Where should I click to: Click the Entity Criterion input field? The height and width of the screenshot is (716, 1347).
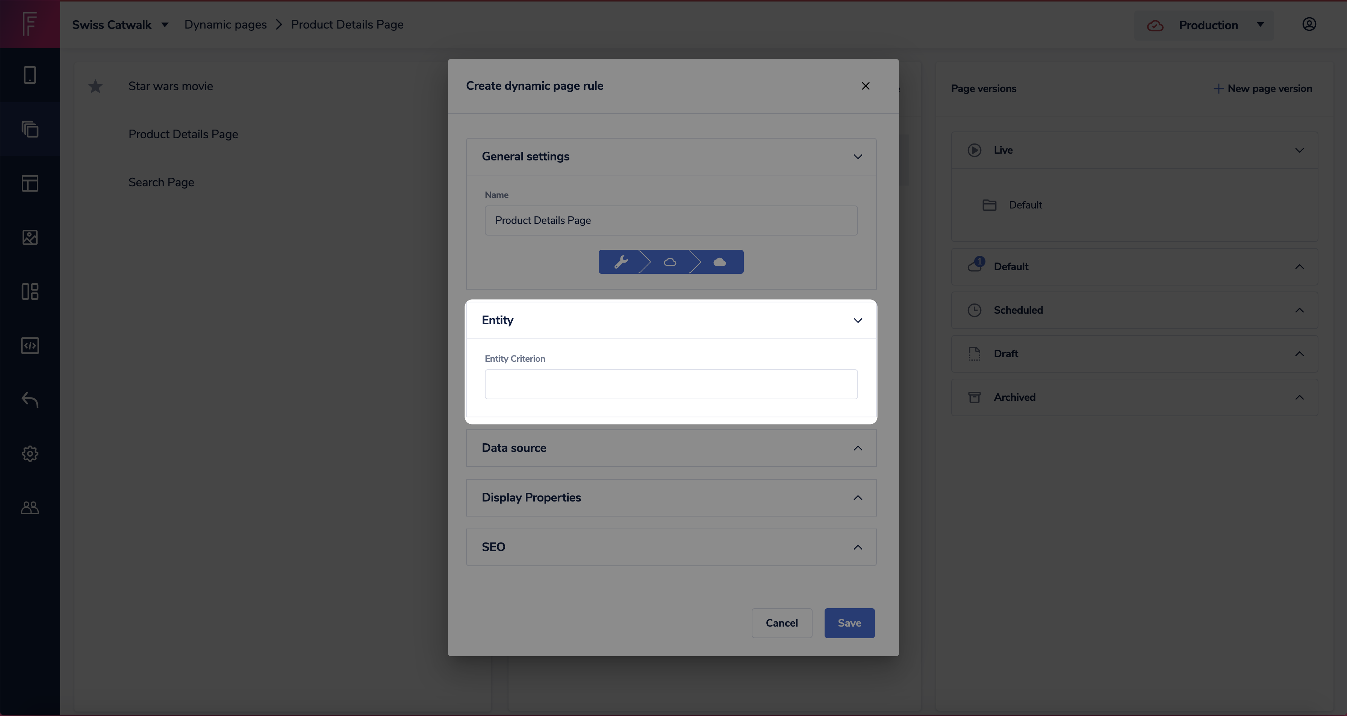coord(671,384)
